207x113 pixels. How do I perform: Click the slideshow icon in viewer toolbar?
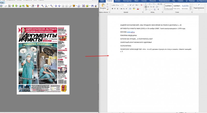point(74,6)
